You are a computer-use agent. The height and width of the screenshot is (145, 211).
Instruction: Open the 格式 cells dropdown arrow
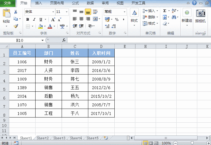157,23
